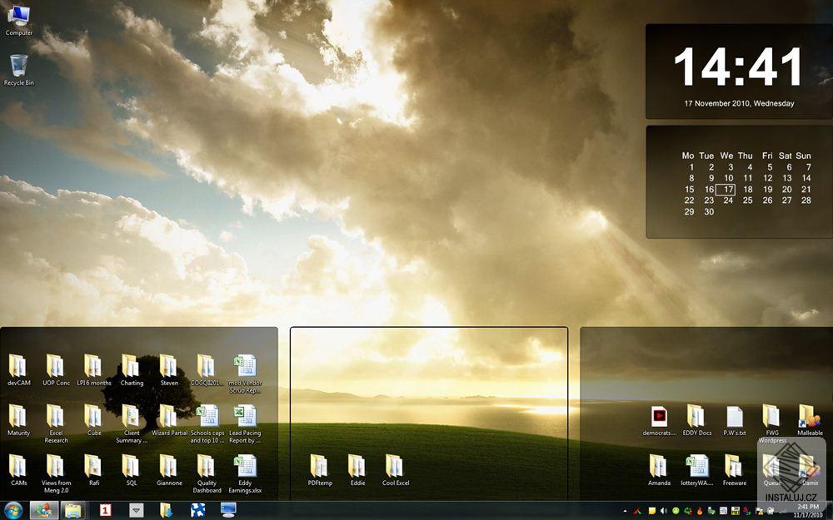The width and height of the screenshot is (833, 520).
Task: Select the Eddy Earnings.xlsx file
Action: [245, 474]
